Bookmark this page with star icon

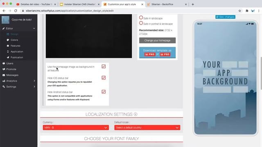240,11
